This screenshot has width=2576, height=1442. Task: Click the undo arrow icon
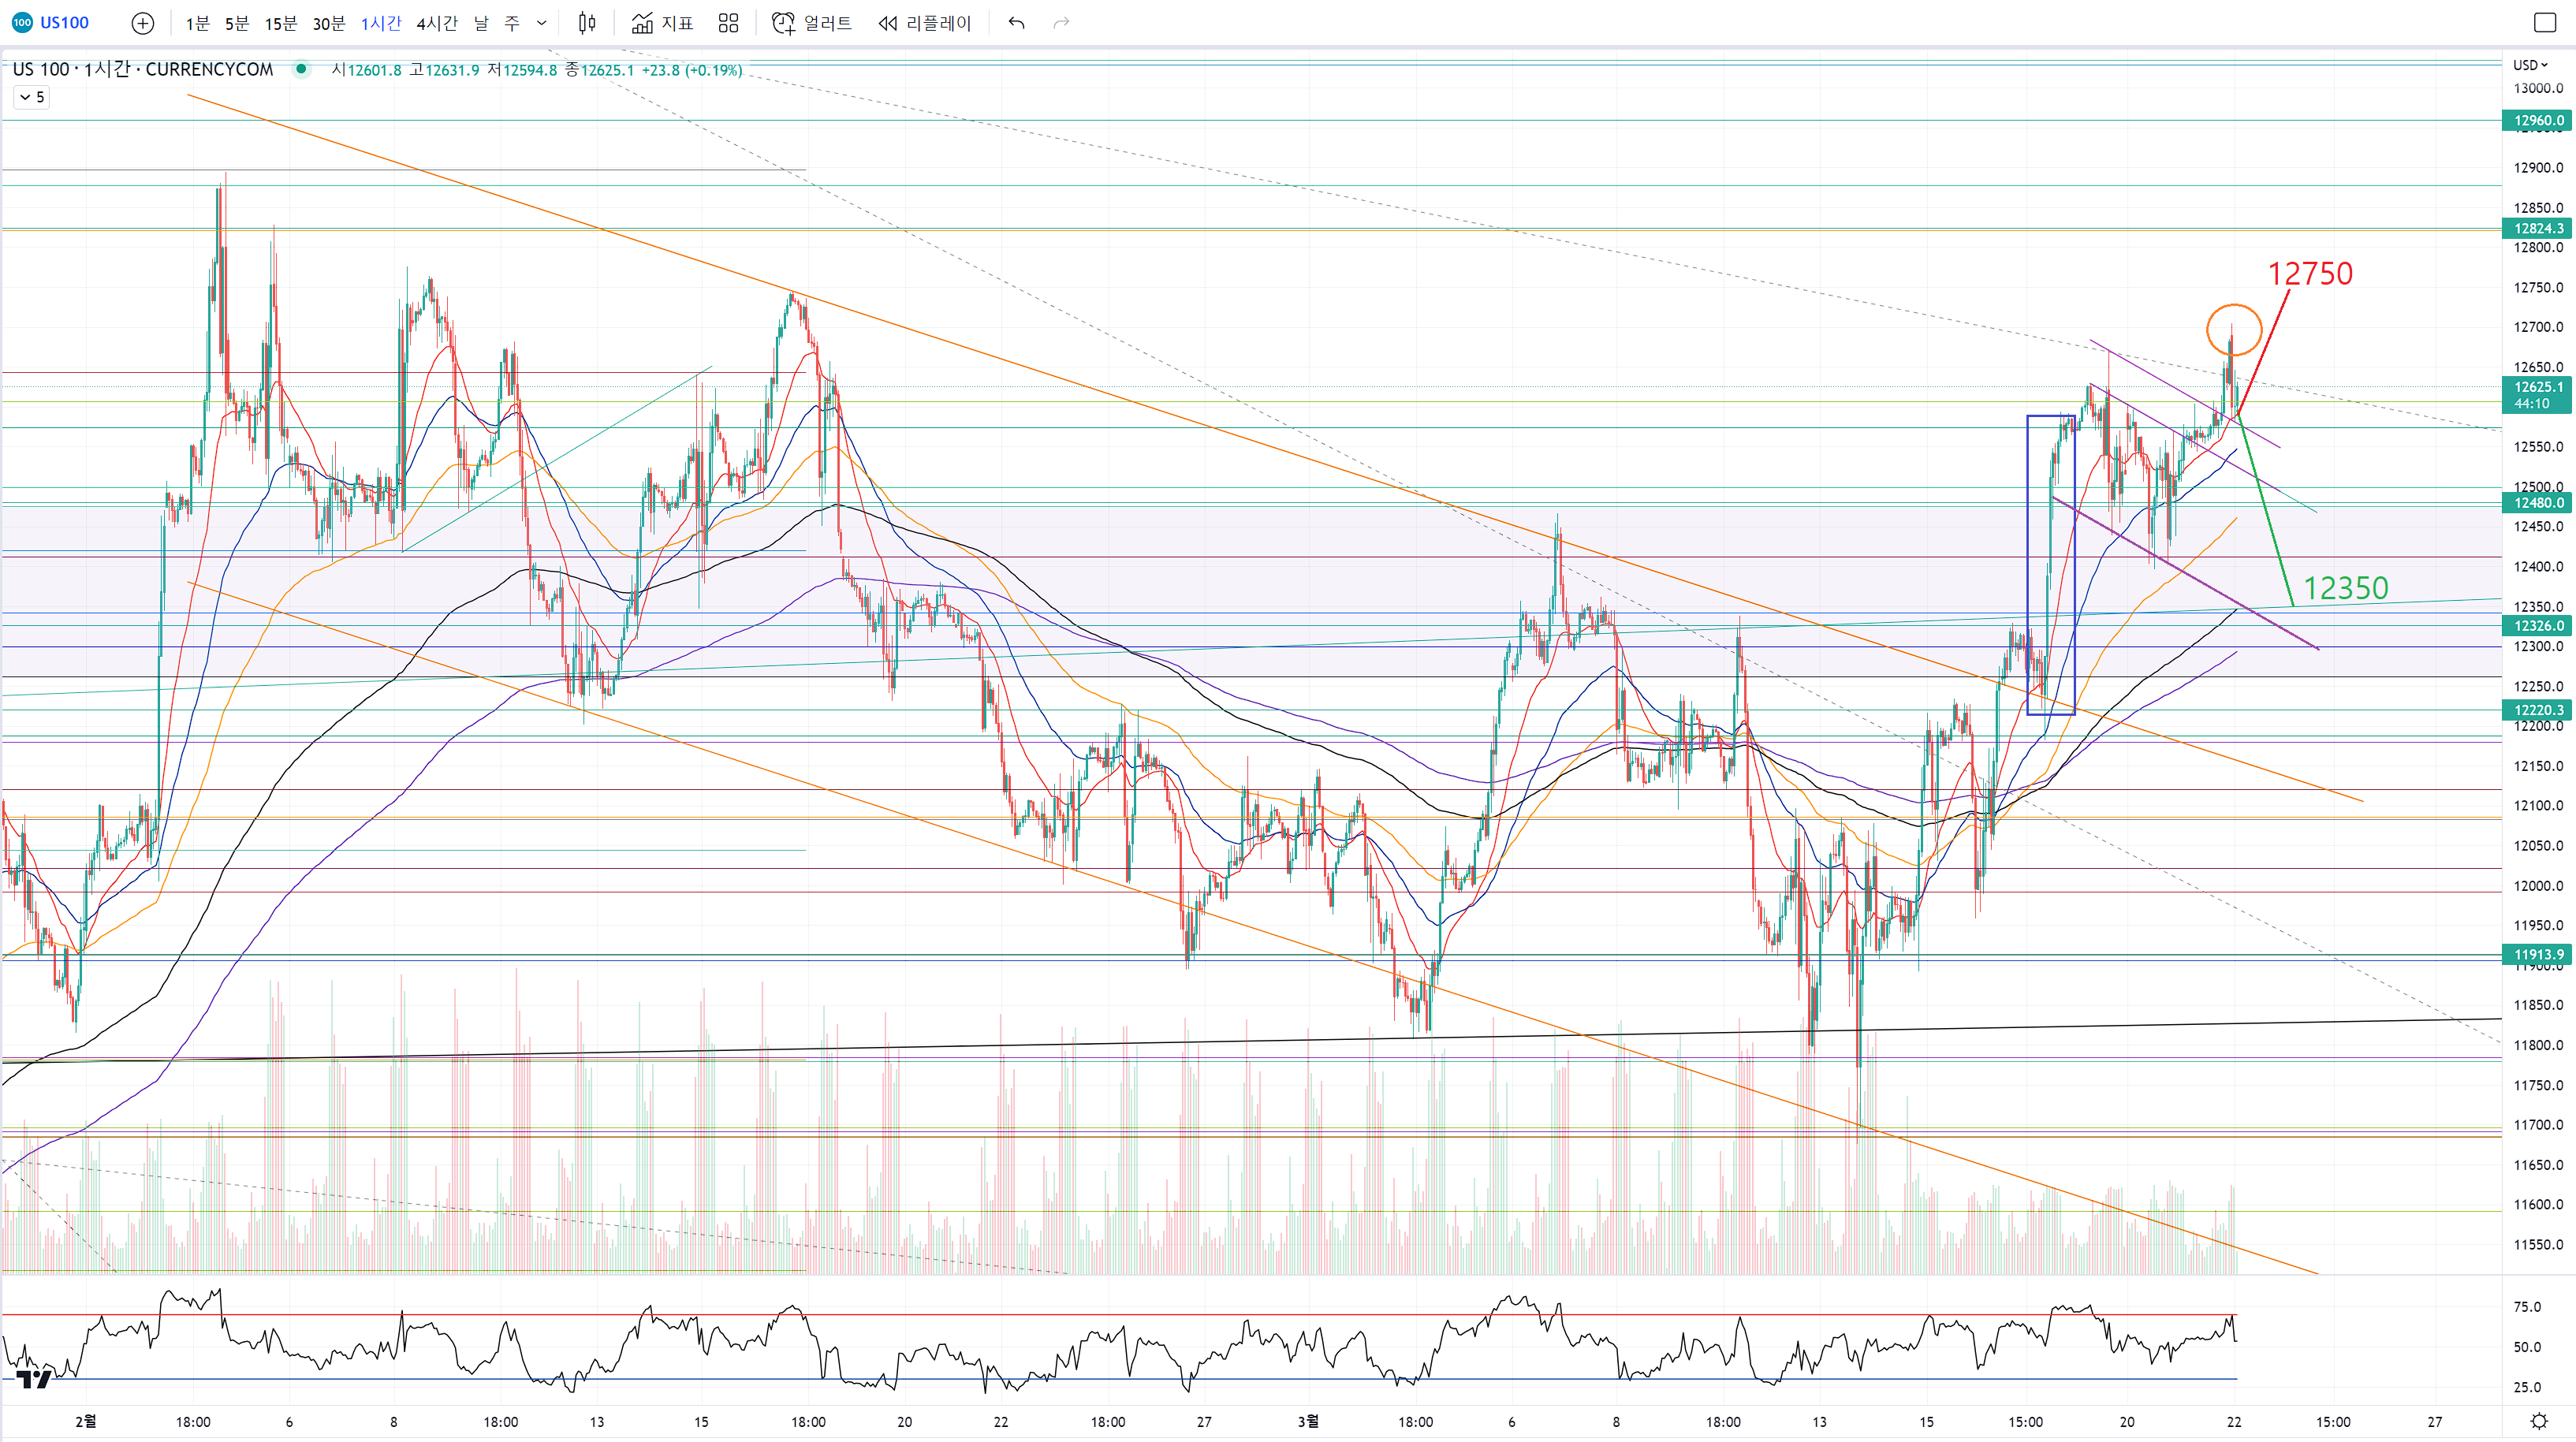click(x=1016, y=23)
